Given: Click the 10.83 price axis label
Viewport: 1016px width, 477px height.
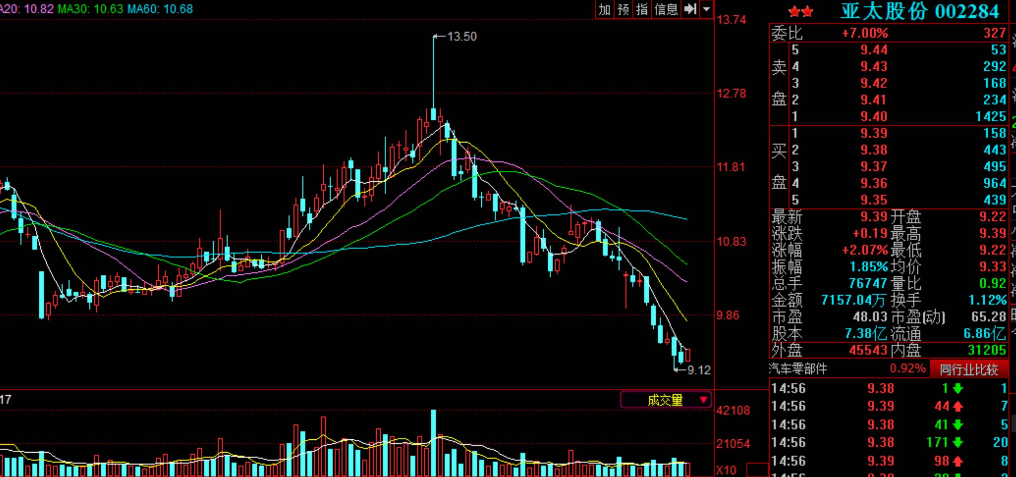Looking at the screenshot, I should [732, 242].
